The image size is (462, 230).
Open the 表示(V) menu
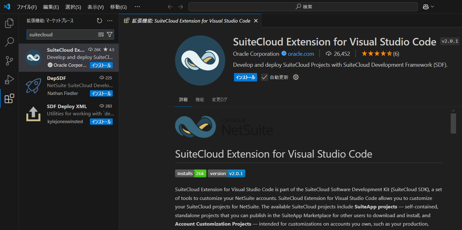pos(96,7)
